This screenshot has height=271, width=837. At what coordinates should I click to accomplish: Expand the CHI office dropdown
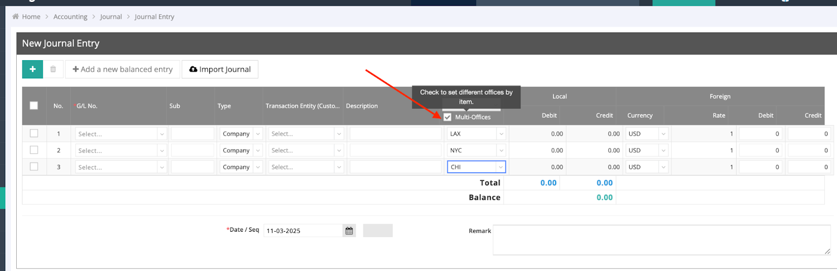(x=476, y=167)
